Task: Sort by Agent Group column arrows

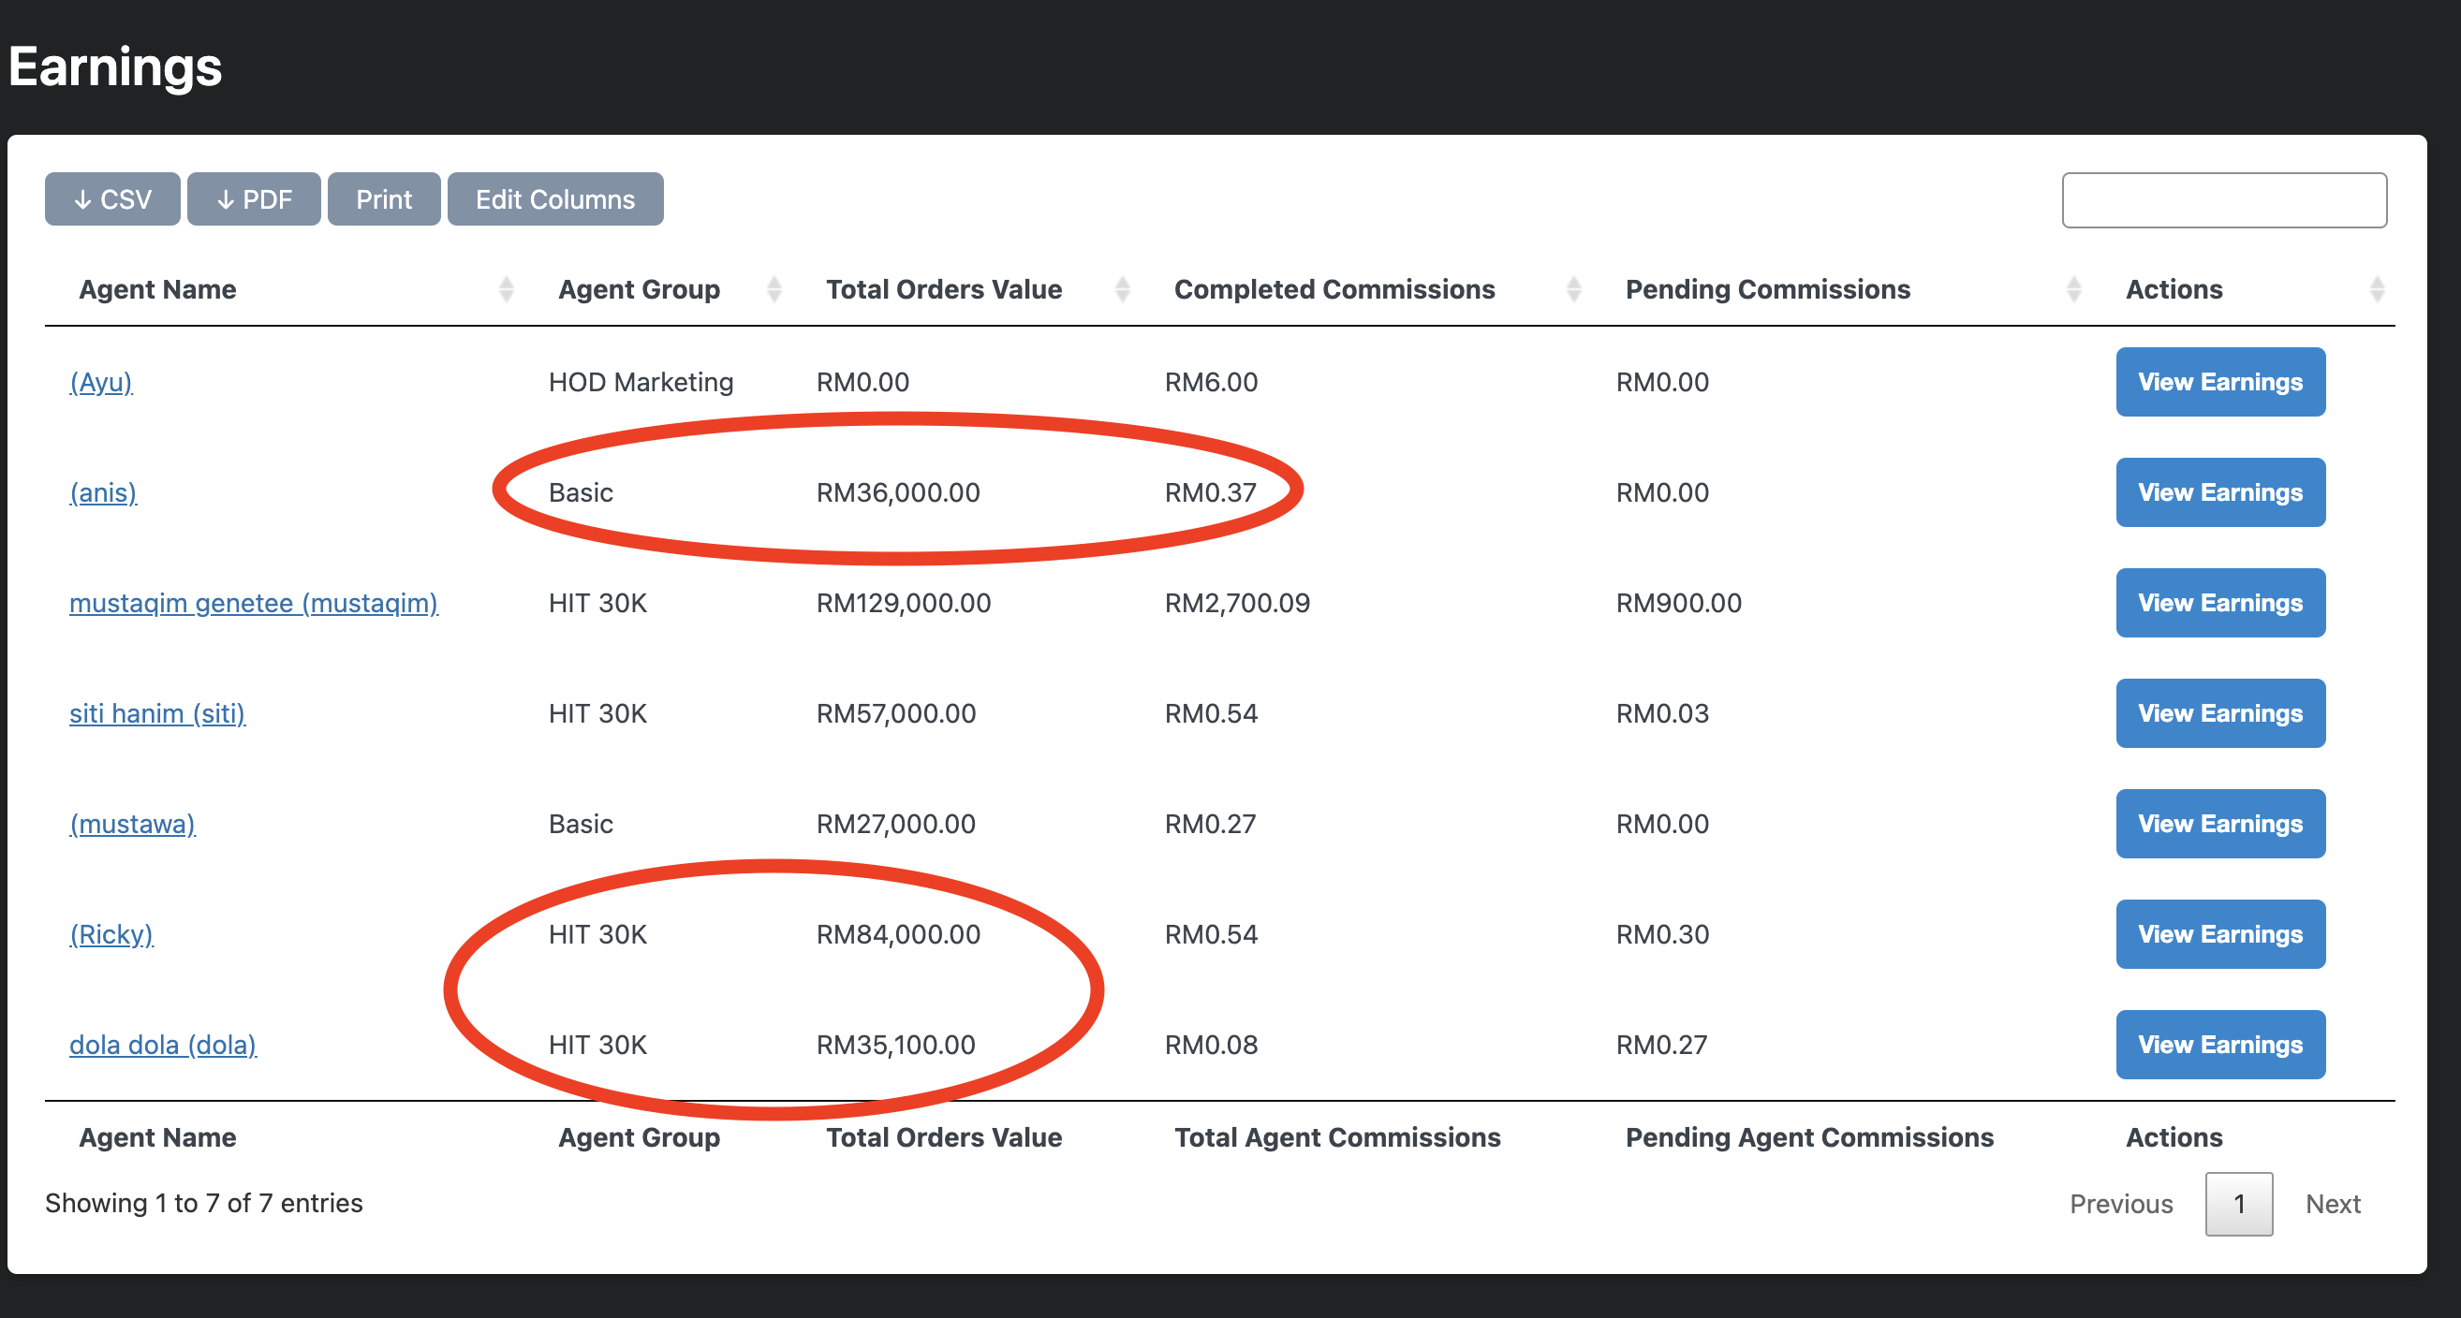Action: pos(774,289)
